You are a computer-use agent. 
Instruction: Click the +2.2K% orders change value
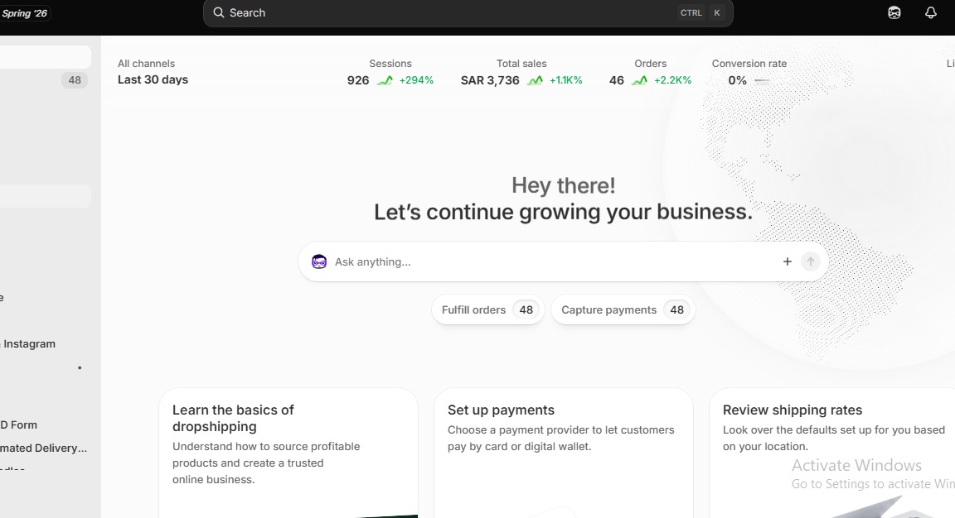pyautogui.click(x=672, y=80)
